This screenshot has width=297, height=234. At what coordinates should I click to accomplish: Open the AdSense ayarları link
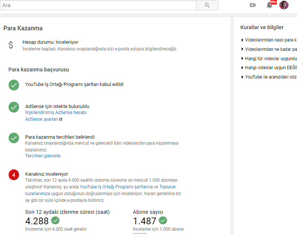point(41,119)
